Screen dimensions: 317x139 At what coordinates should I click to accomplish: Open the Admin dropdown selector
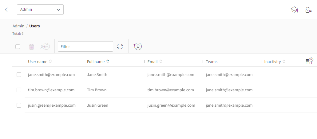click(40, 10)
